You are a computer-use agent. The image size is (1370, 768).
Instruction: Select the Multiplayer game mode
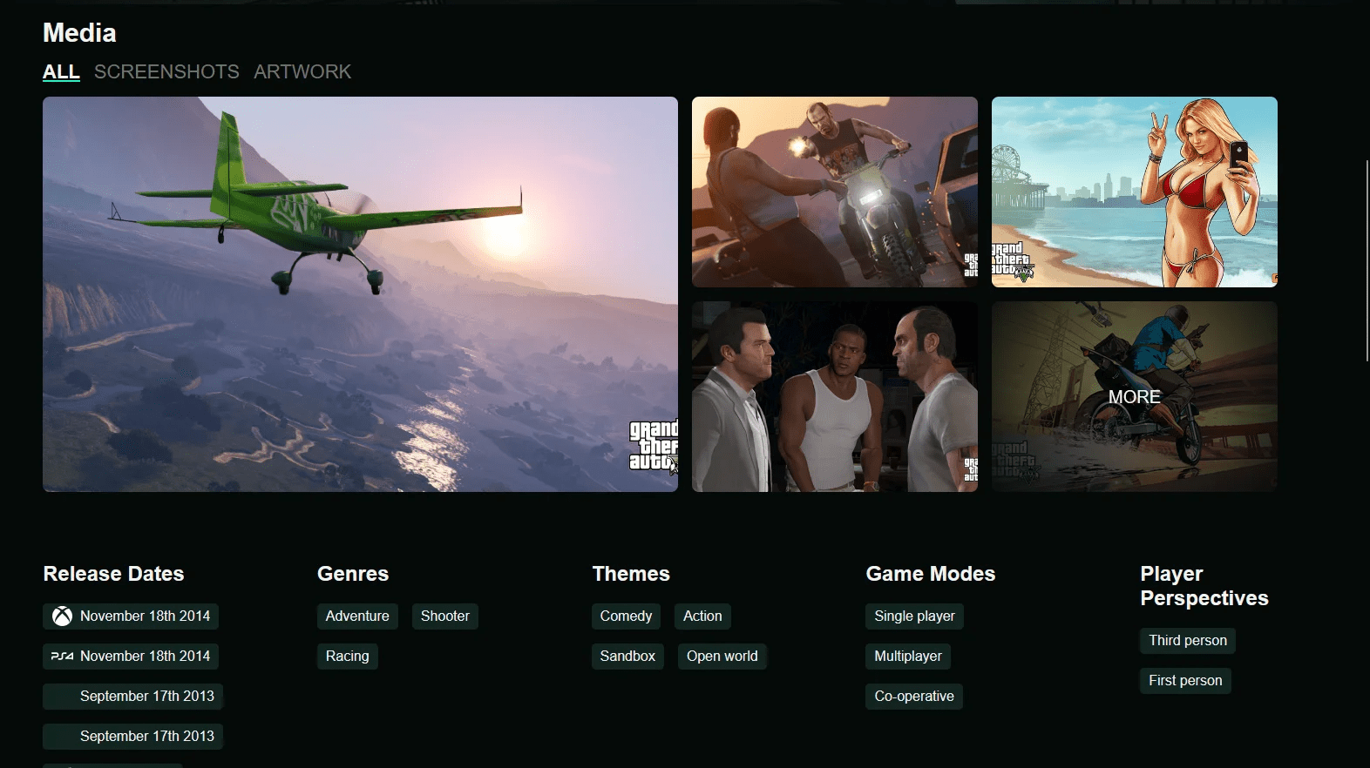tap(908, 657)
